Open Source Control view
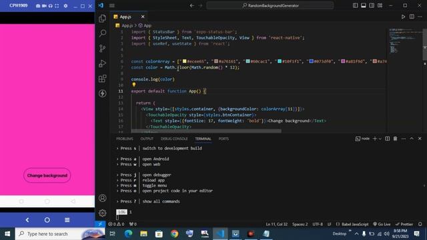 [102, 49]
